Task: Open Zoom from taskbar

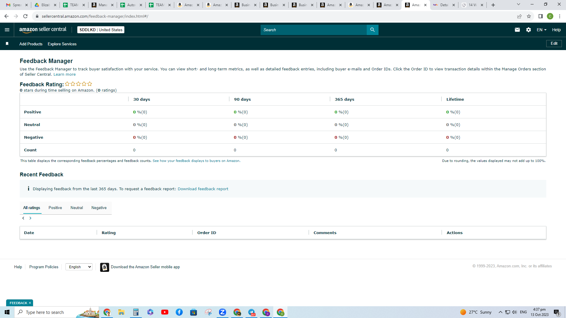Action: 223,312
